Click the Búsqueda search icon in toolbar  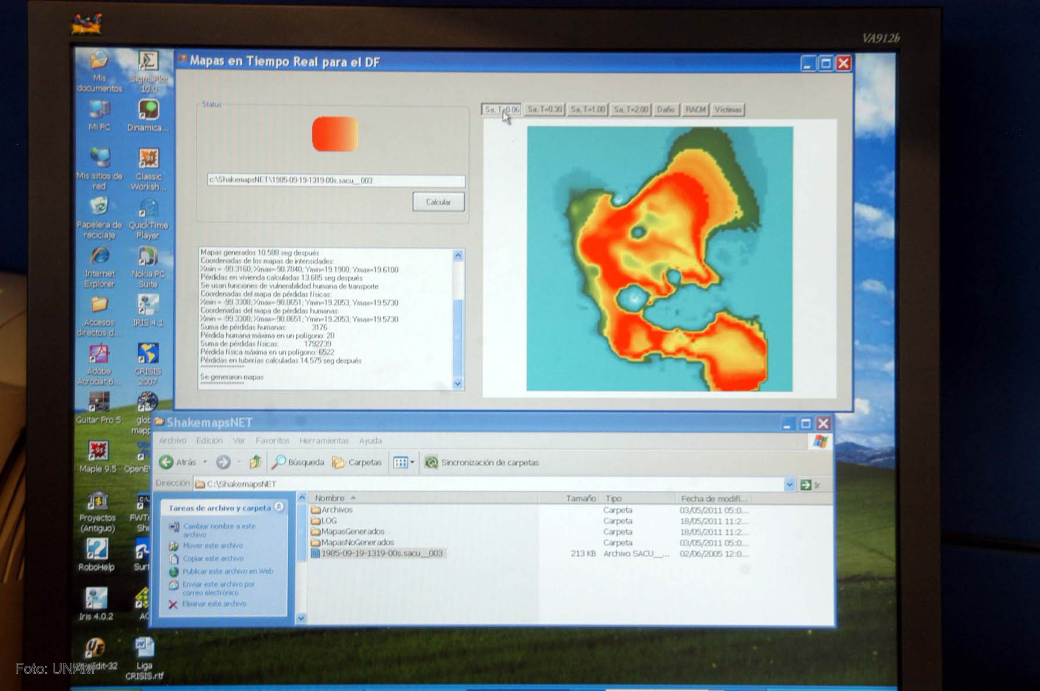(x=279, y=463)
